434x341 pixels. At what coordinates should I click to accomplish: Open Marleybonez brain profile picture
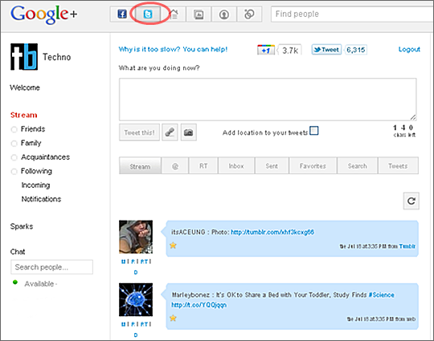pos(136,299)
